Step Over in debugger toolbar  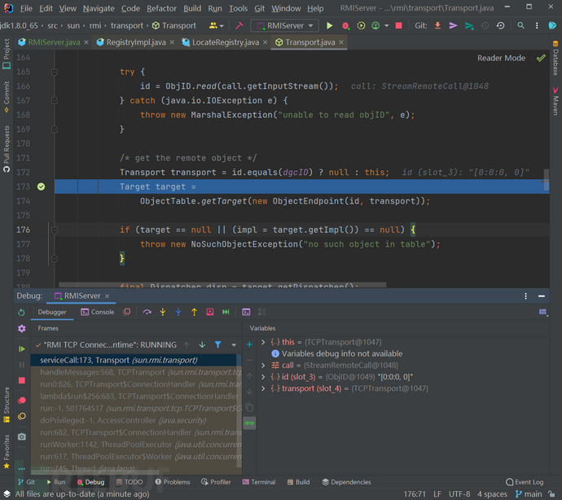[147, 312]
